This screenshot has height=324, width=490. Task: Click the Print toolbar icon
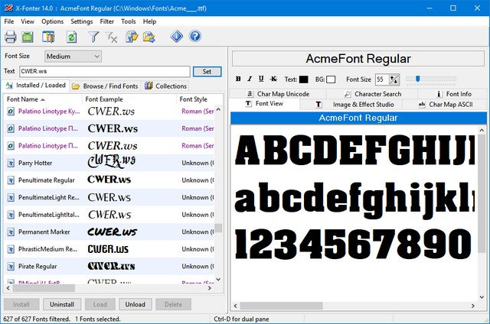click(11, 37)
